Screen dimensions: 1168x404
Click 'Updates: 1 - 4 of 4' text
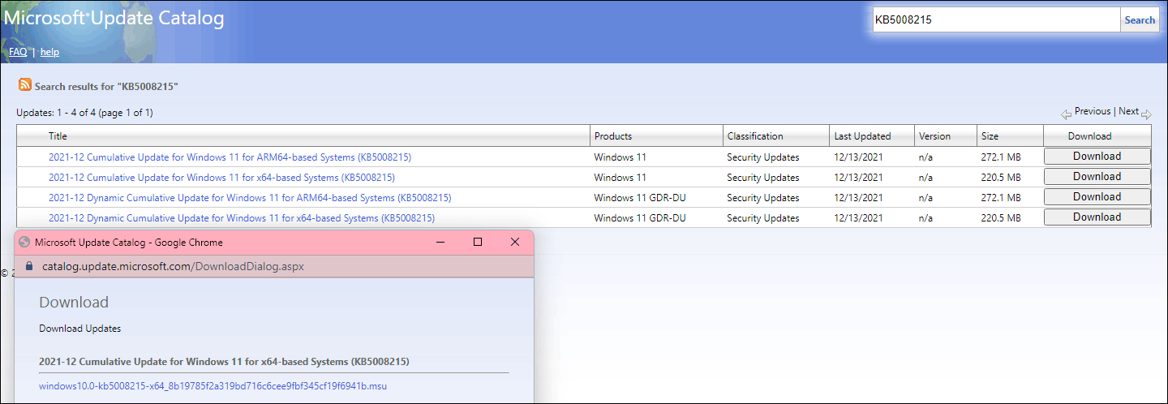pyautogui.click(x=58, y=112)
